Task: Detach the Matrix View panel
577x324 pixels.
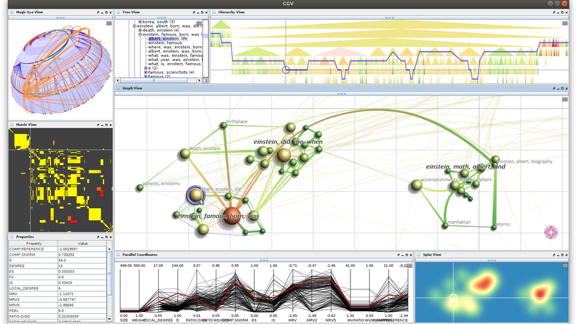Action: pyautogui.click(x=98, y=125)
